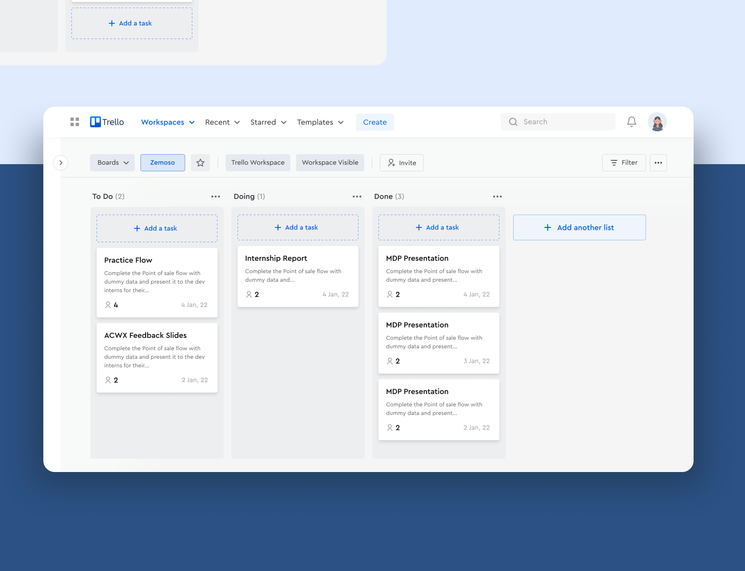The height and width of the screenshot is (571, 745).
Task: Toggle Workspace Visible setting
Action: coord(330,162)
